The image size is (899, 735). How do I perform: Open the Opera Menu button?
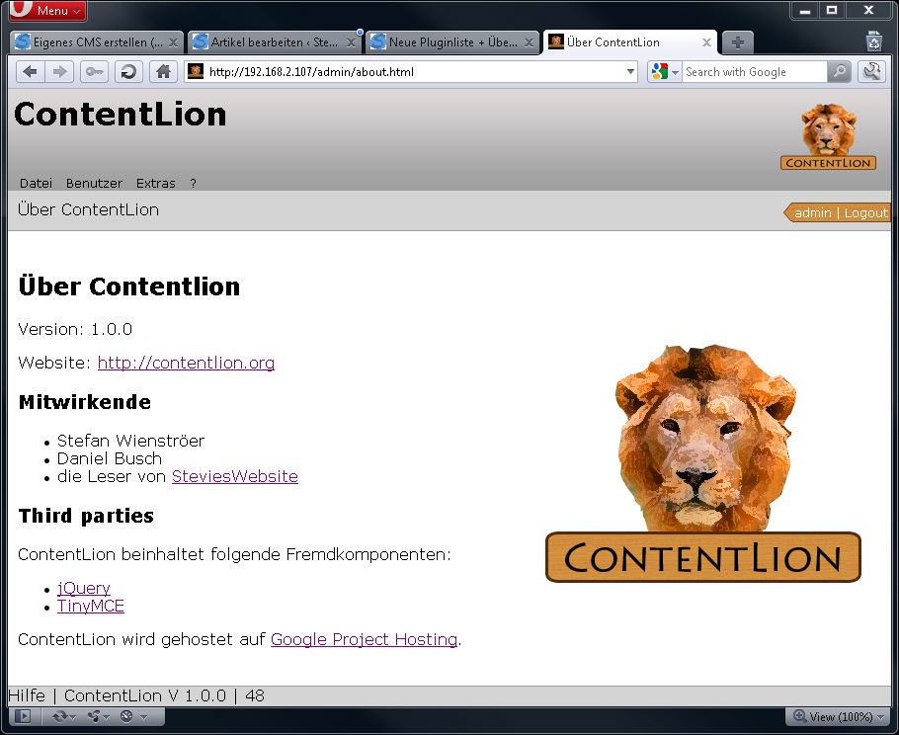pyautogui.click(x=47, y=10)
